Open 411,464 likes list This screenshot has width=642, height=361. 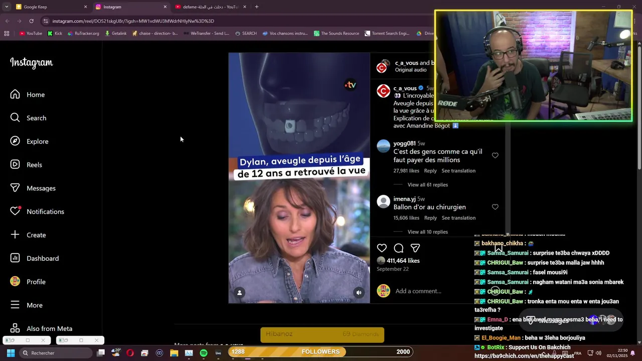[x=403, y=261]
